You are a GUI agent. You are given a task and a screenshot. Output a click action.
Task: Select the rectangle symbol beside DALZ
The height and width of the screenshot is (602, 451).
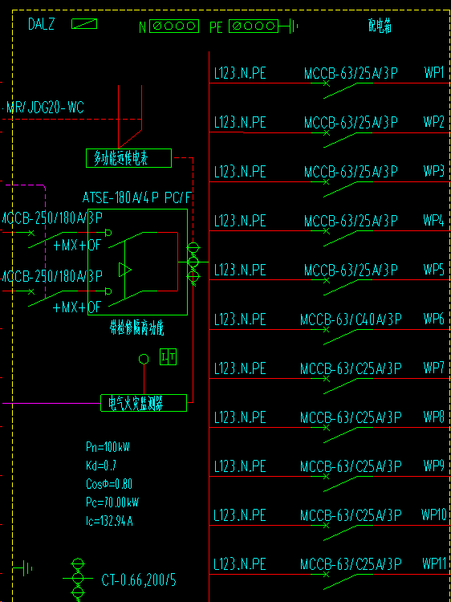[84, 24]
